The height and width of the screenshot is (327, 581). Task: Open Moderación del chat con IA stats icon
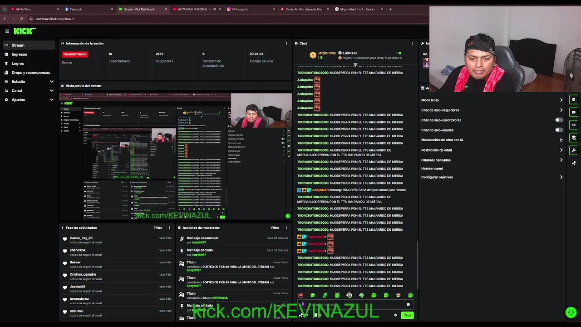pos(561,140)
